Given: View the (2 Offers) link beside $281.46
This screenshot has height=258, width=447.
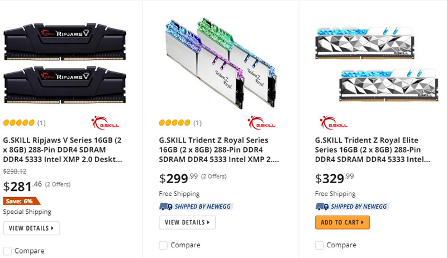Looking at the screenshot, I should coord(58,184).
